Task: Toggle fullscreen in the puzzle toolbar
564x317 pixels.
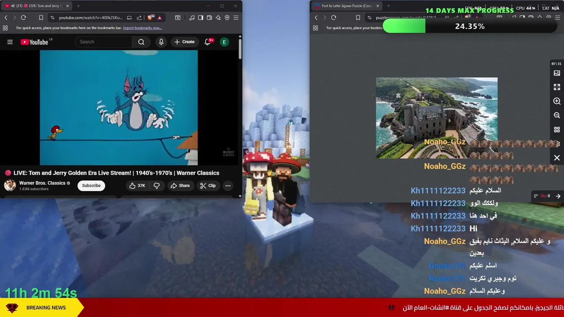Action: click(x=557, y=87)
